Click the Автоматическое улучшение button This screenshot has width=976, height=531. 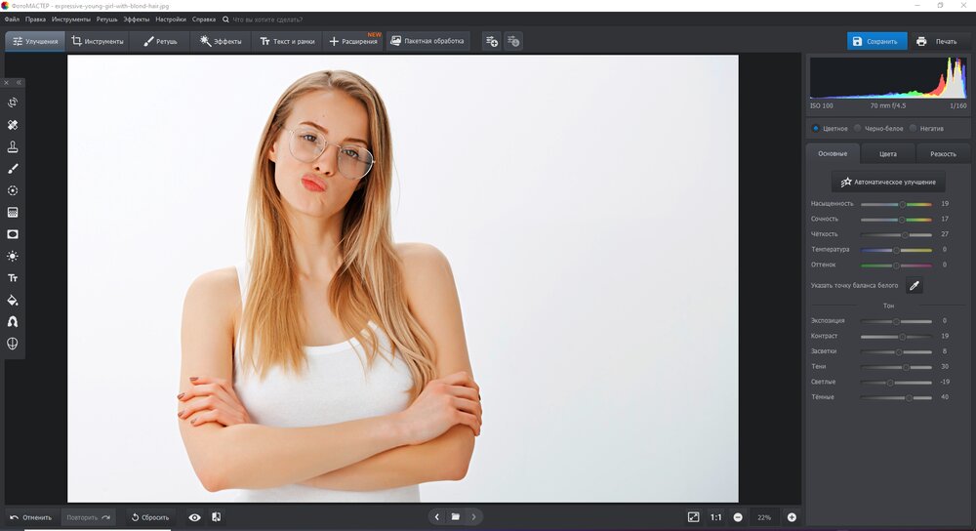click(888, 182)
